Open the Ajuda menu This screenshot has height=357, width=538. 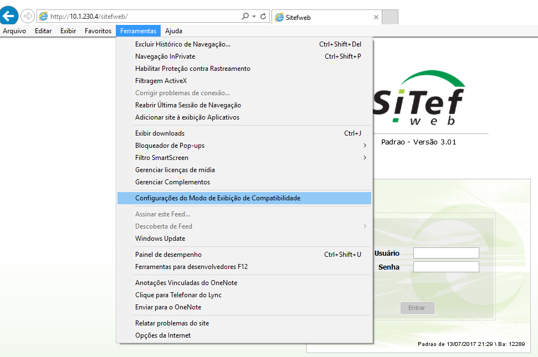173,31
